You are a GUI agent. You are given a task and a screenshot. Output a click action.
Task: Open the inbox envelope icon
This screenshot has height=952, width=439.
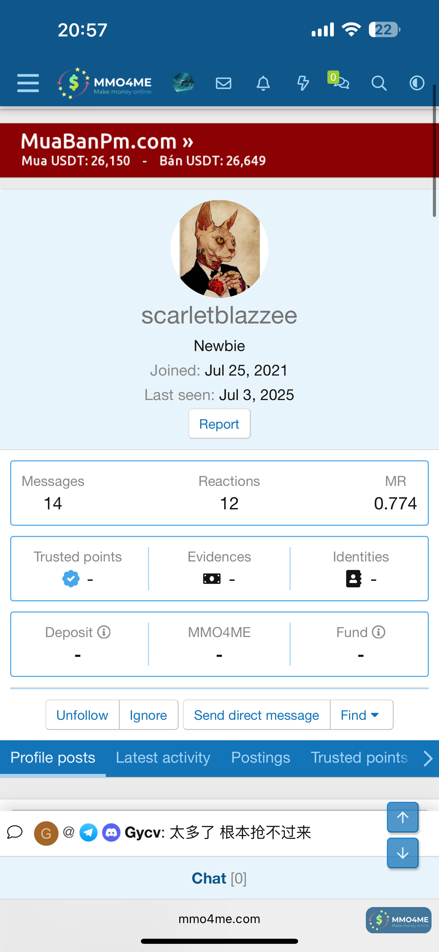tap(224, 83)
